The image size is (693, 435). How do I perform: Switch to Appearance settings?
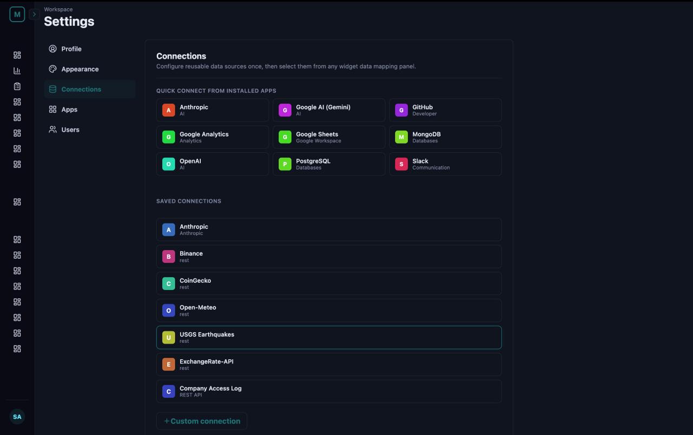(x=90, y=69)
